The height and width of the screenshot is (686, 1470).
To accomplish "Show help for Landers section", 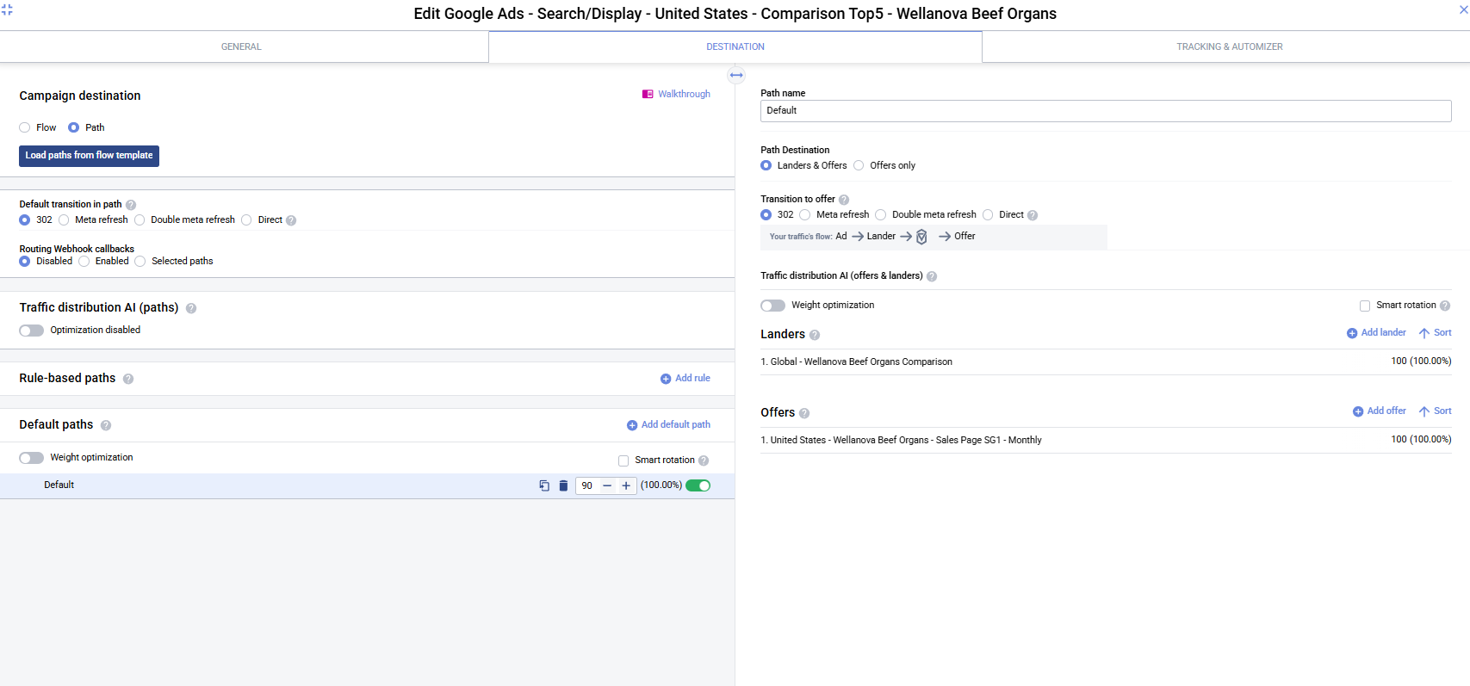I will [x=815, y=335].
